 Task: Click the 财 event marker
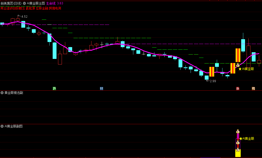click(102, 89)
